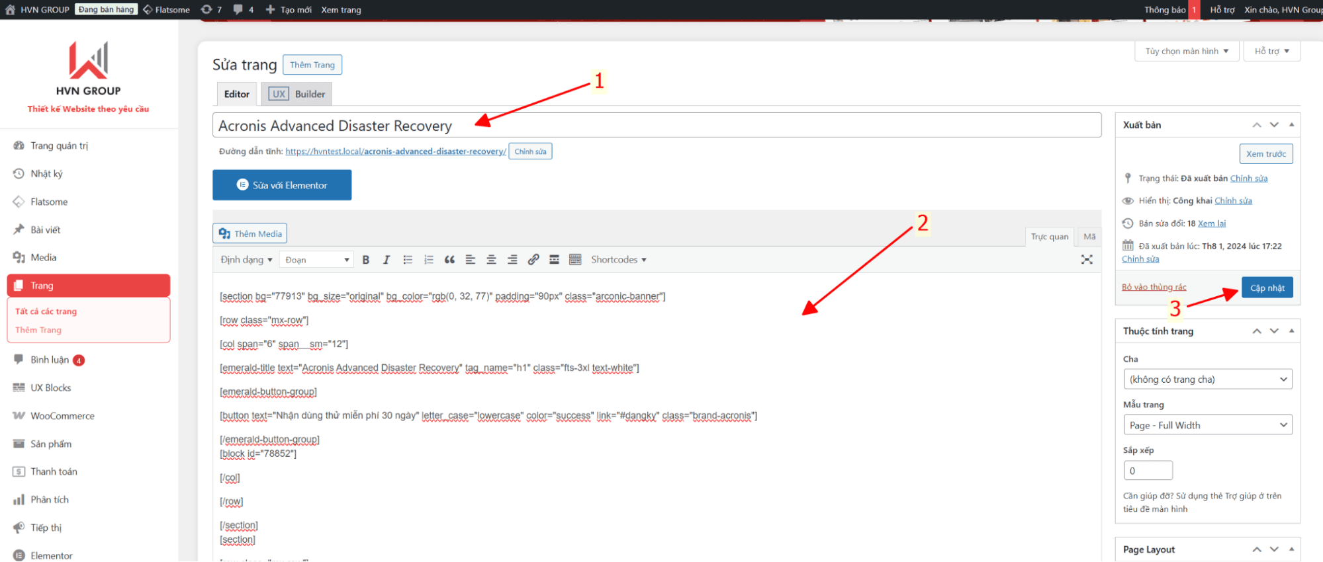
Task: Enable distraction-free fullscreen editor mode
Action: click(x=1087, y=260)
